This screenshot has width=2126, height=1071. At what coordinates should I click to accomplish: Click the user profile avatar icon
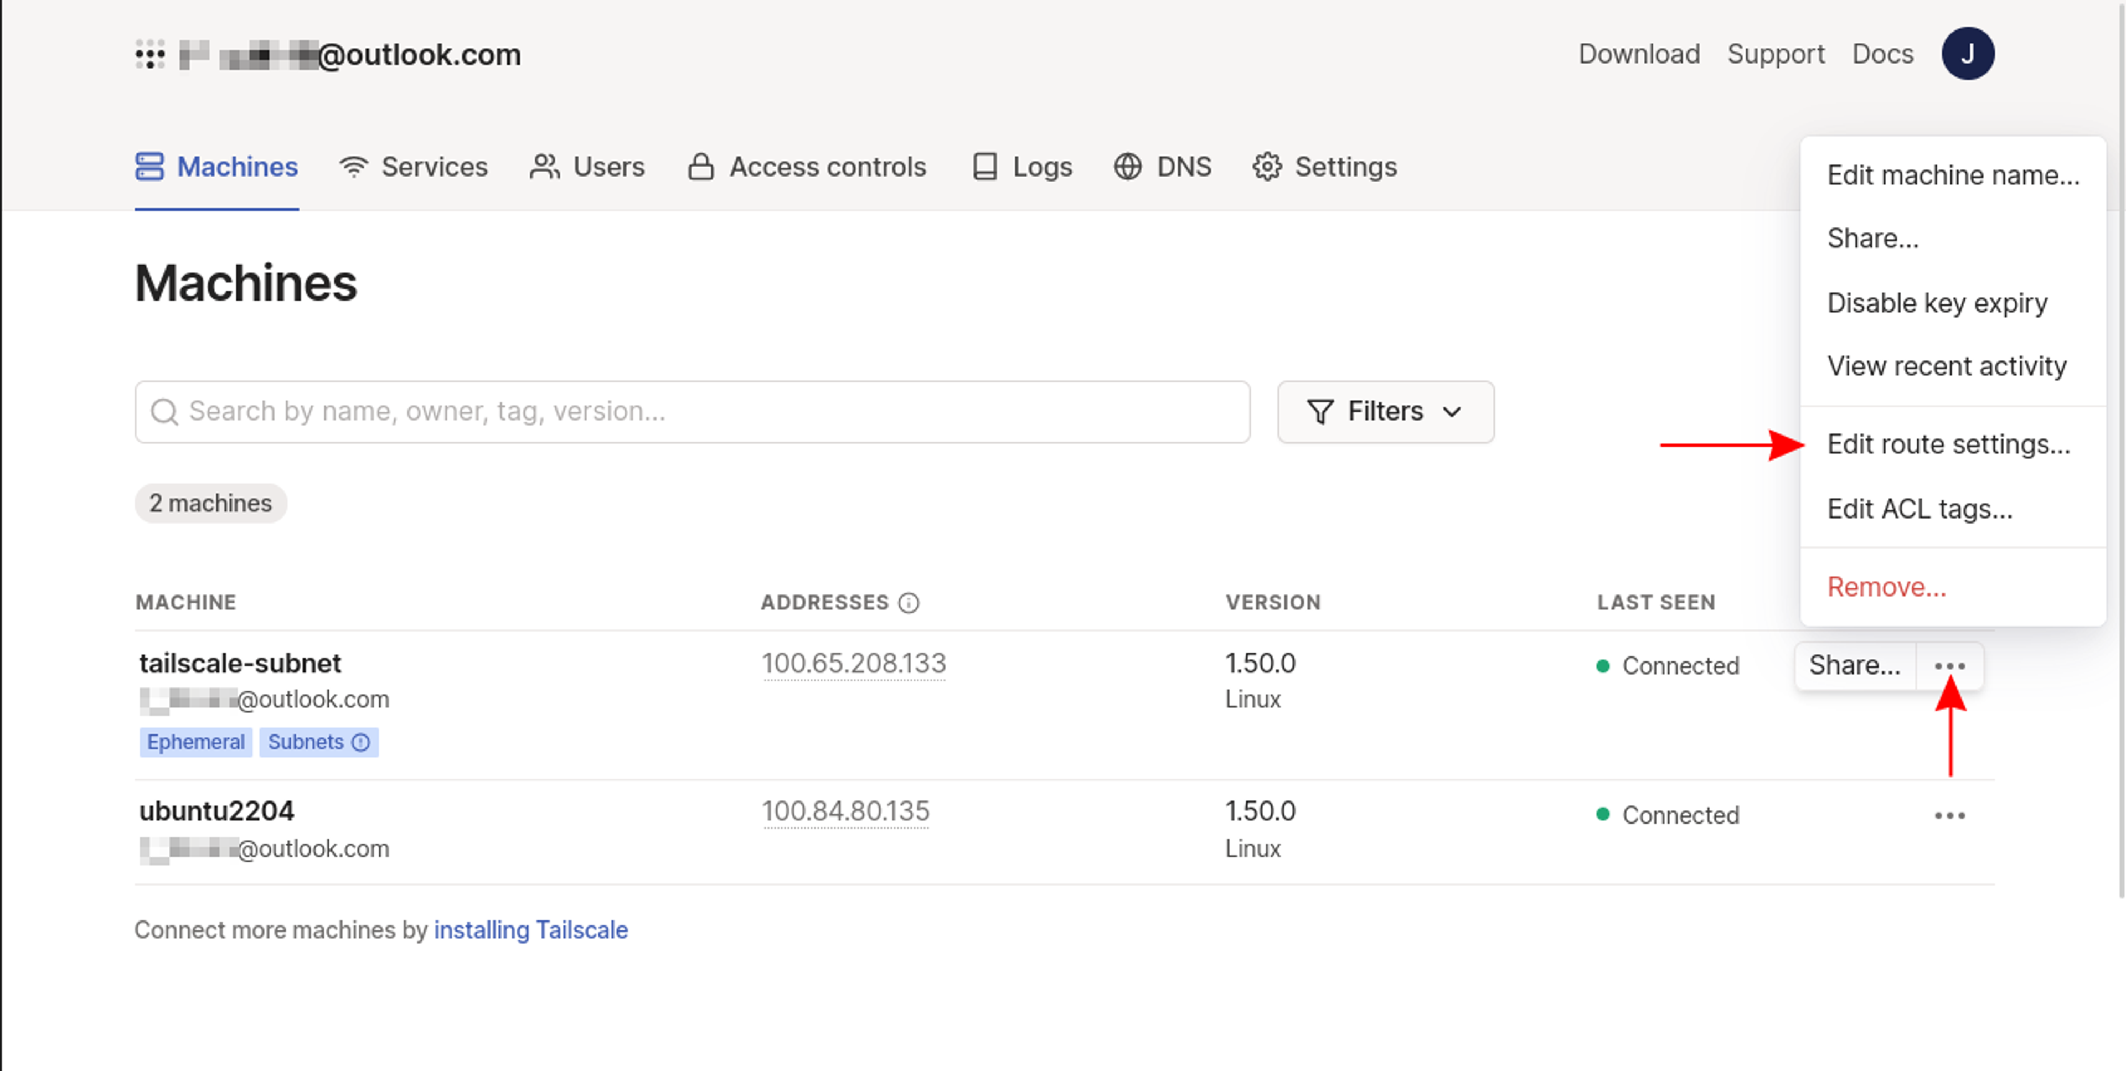click(x=1968, y=55)
